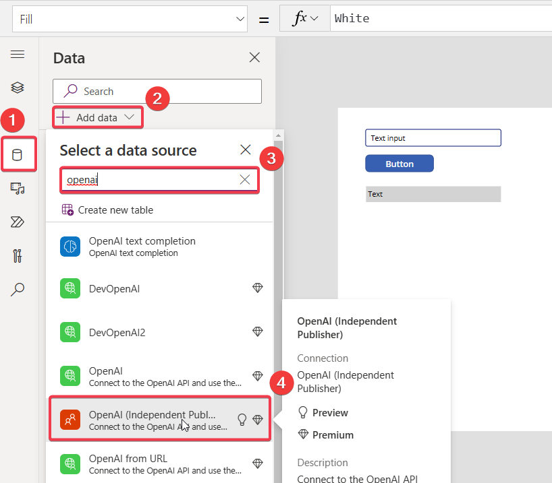Open the Tree view layers icon
The height and width of the screenshot is (483, 552).
pos(18,88)
